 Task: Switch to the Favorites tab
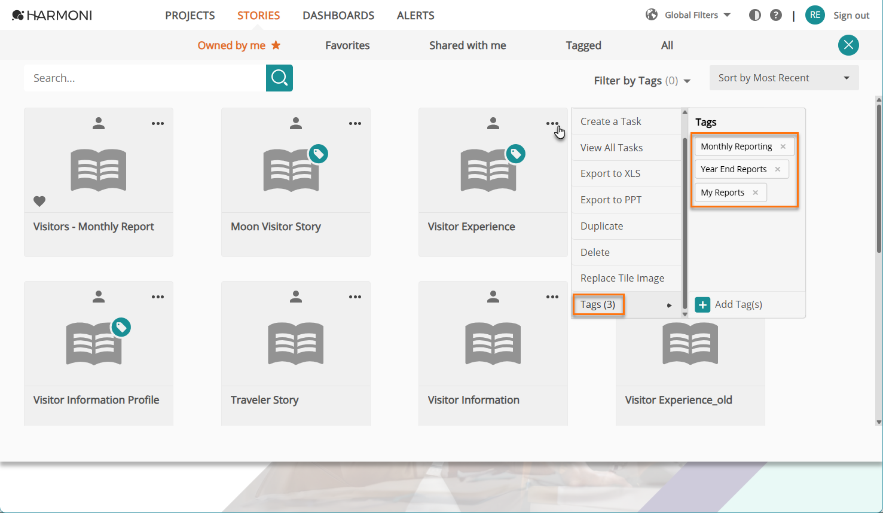point(347,45)
